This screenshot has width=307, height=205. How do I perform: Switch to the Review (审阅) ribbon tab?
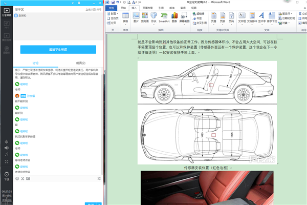click(183, 8)
